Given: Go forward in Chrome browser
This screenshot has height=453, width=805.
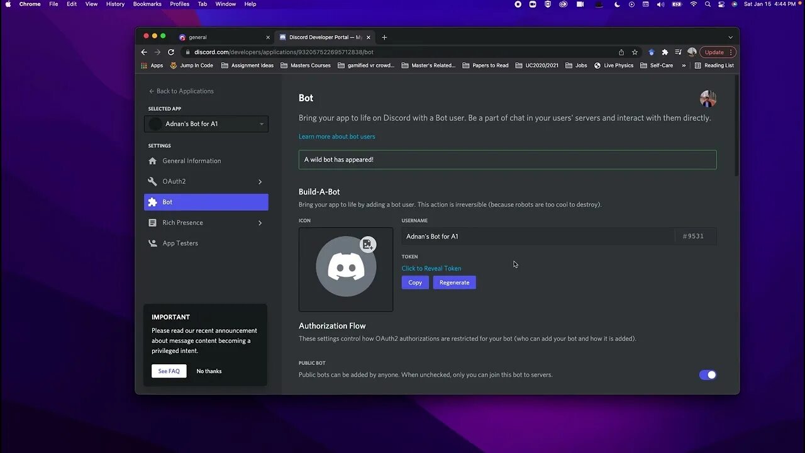Looking at the screenshot, I should (x=157, y=52).
